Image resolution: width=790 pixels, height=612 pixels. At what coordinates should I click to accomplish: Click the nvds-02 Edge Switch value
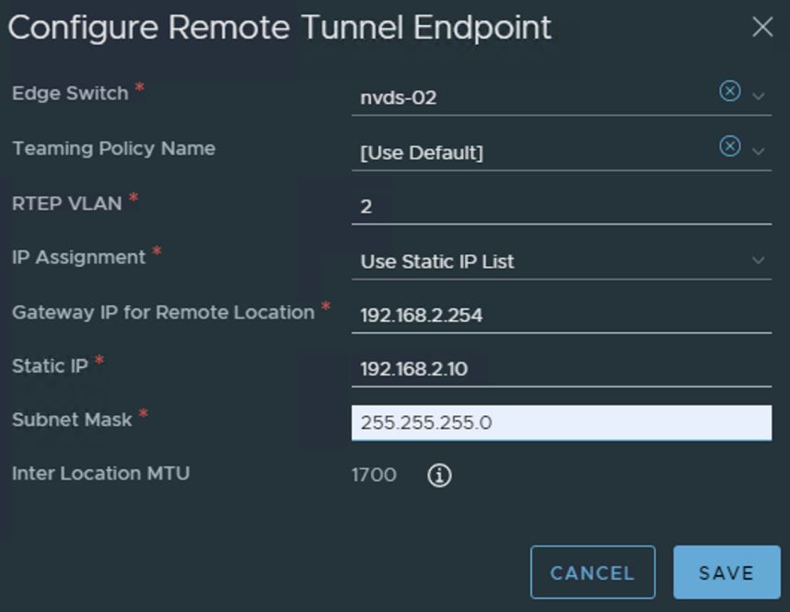pyautogui.click(x=399, y=97)
